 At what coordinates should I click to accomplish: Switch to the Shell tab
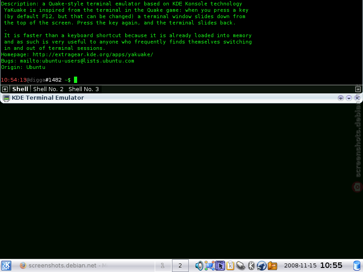pyautogui.click(x=20, y=89)
